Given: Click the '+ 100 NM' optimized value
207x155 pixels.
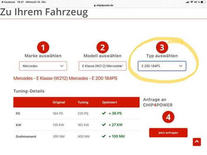Looking at the screenshot, I should 117,136.
